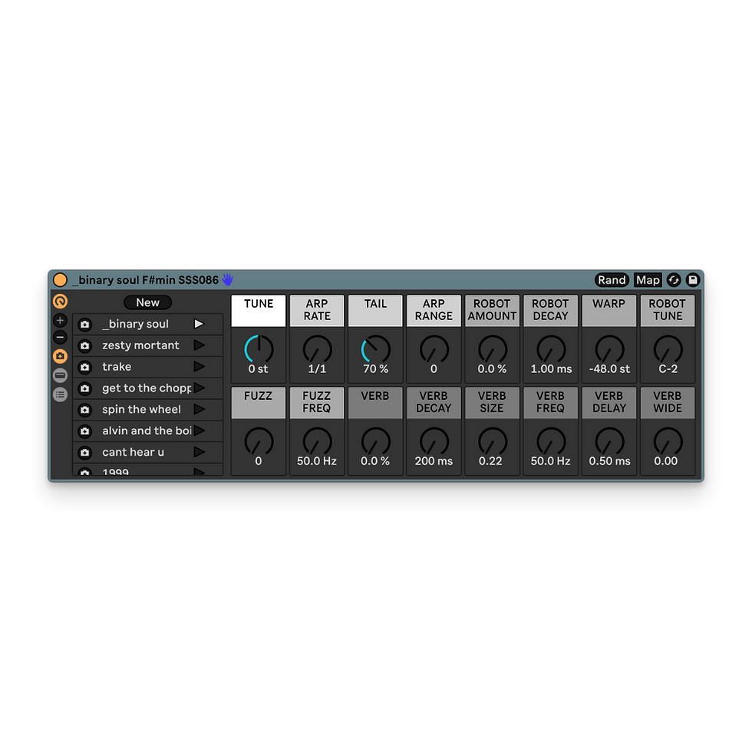Select the ARP RATE macro label
Screen dimensions: 752x752
click(317, 310)
